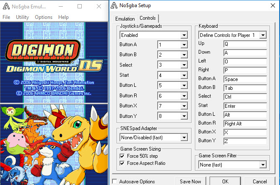Enable the Autosave Options checkbox
Screen dimensions: 280x185
115,182
